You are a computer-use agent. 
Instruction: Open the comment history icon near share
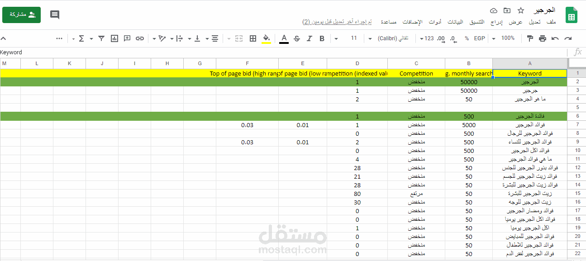pyautogui.click(x=55, y=15)
